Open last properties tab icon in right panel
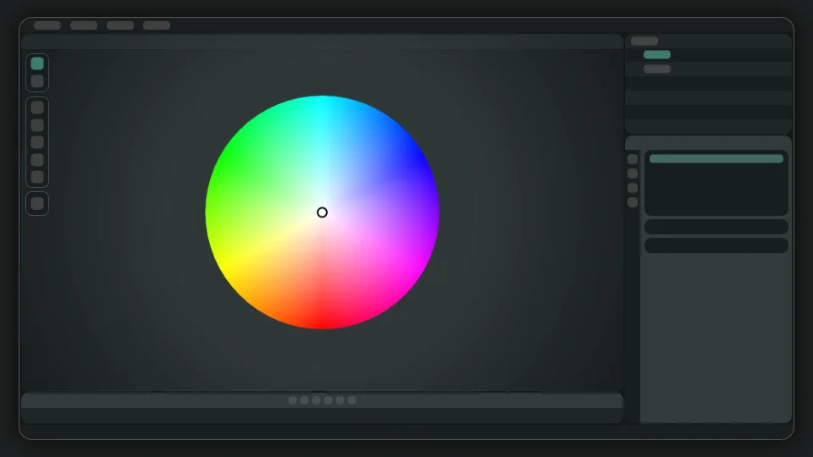The image size is (813, 457). point(633,202)
